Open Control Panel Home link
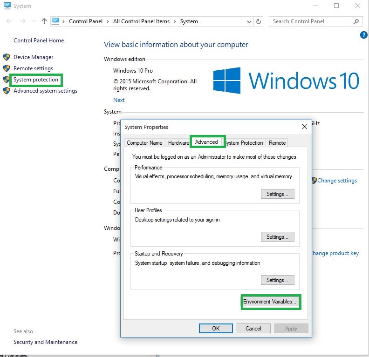The image size is (369, 357). pyautogui.click(x=39, y=40)
